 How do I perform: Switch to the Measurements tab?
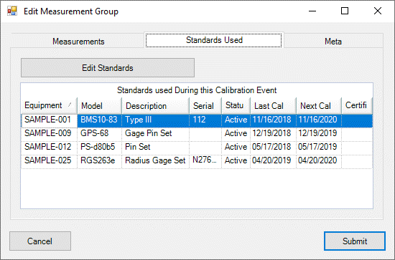[x=78, y=42]
